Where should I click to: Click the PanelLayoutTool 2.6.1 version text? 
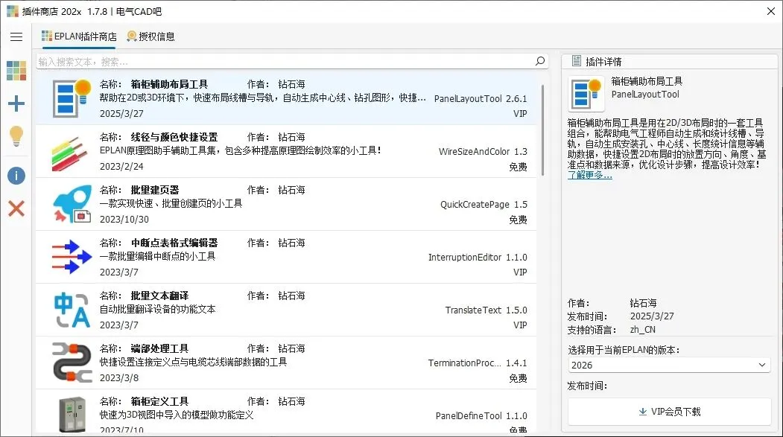[481, 99]
